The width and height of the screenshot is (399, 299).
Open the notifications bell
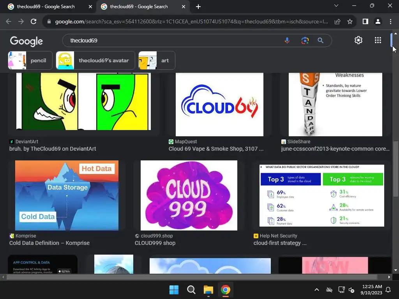388,290
